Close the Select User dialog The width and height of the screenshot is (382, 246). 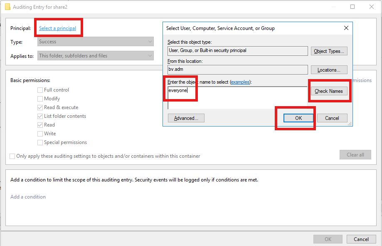[346, 28]
